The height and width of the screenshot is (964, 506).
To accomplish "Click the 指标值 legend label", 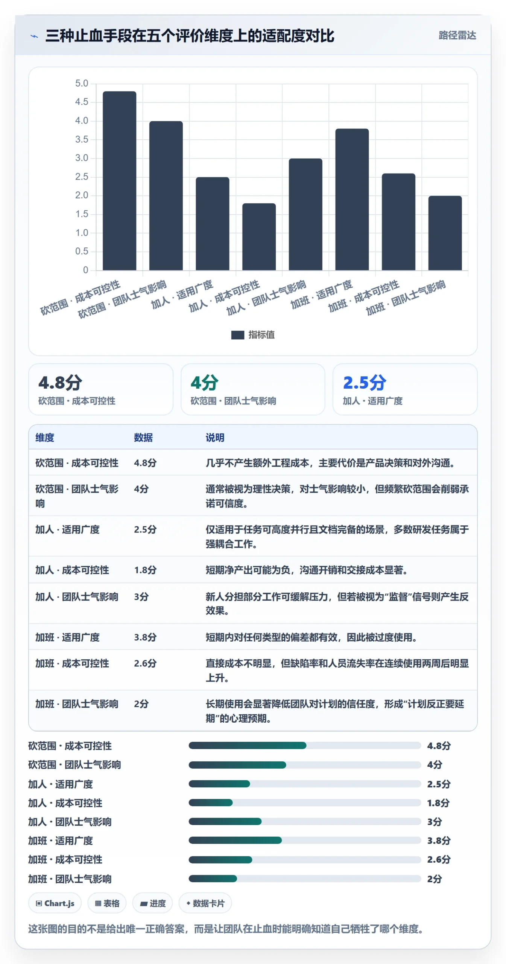I will point(261,335).
